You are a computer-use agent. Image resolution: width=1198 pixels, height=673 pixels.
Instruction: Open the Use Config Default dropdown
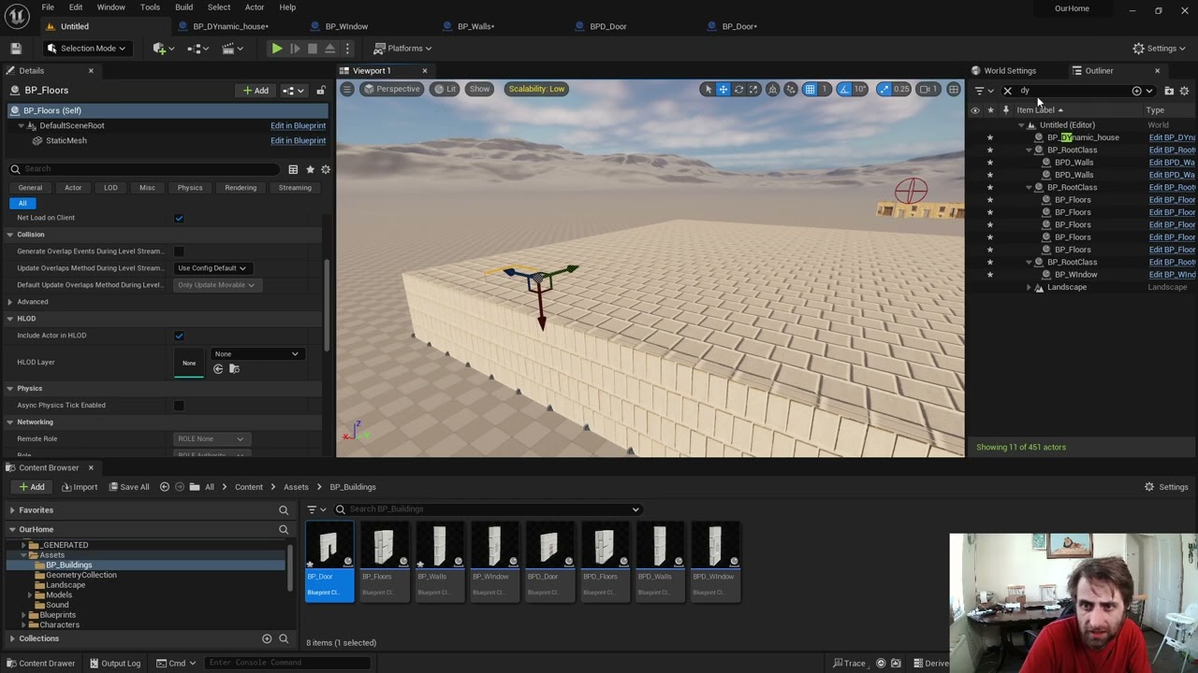212,268
